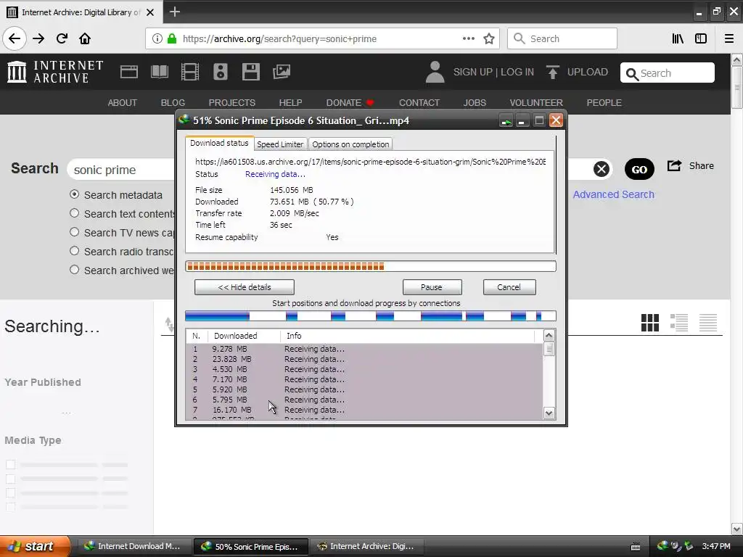Switch results to detailed list view

tap(679, 323)
